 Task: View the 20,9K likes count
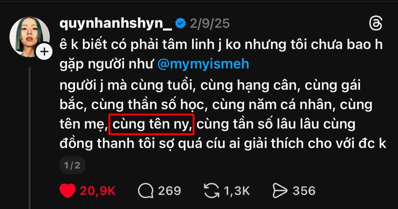point(98,191)
